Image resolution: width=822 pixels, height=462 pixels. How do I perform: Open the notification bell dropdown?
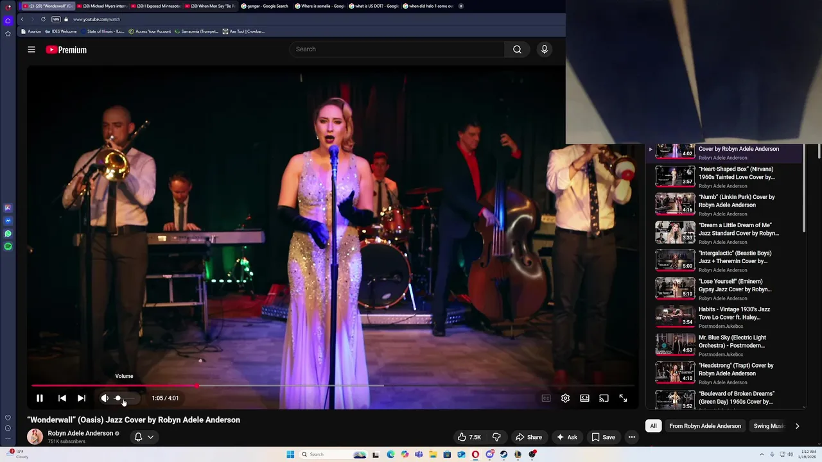[144, 437]
